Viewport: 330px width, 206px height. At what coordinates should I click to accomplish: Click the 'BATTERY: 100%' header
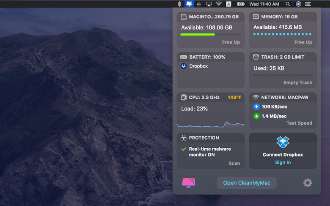207,57
